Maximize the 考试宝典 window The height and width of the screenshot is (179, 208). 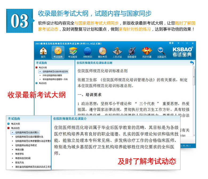[x=187, y=43]
